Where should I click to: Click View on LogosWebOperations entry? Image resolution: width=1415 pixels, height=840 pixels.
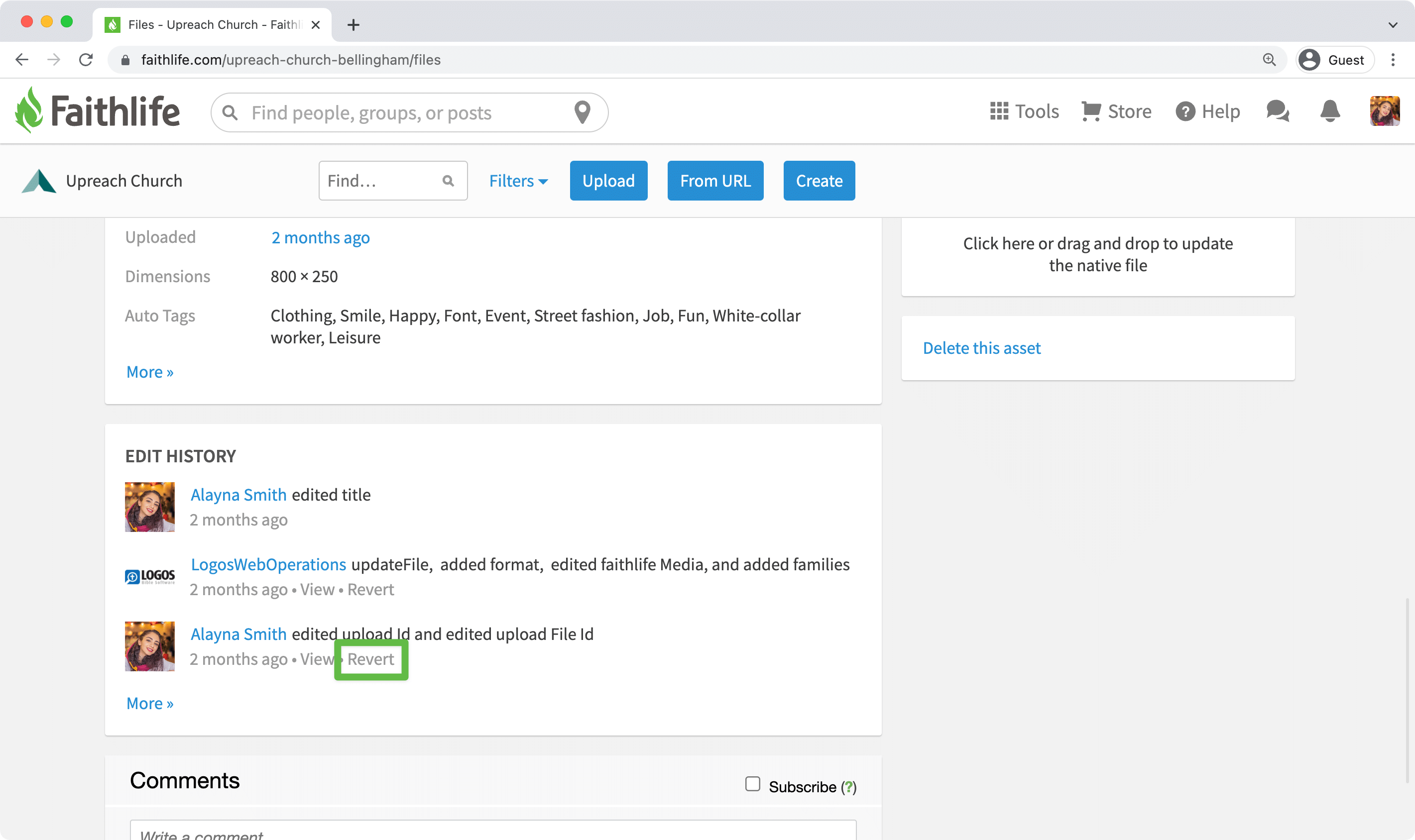coord(317,589)
